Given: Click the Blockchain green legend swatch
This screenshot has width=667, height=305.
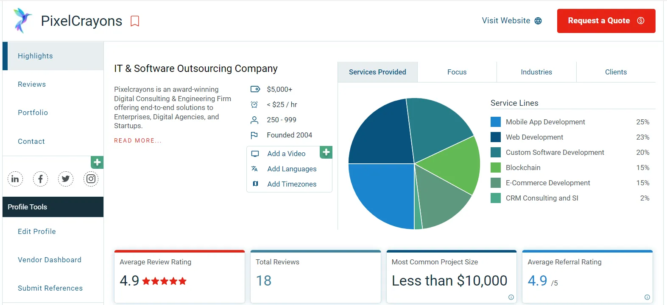Looking at the screenshot, I should (495, 168).
